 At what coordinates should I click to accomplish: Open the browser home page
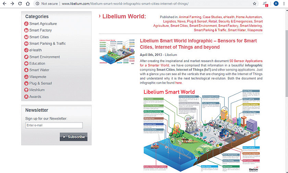pyautogui.click(x=28, y=4)
